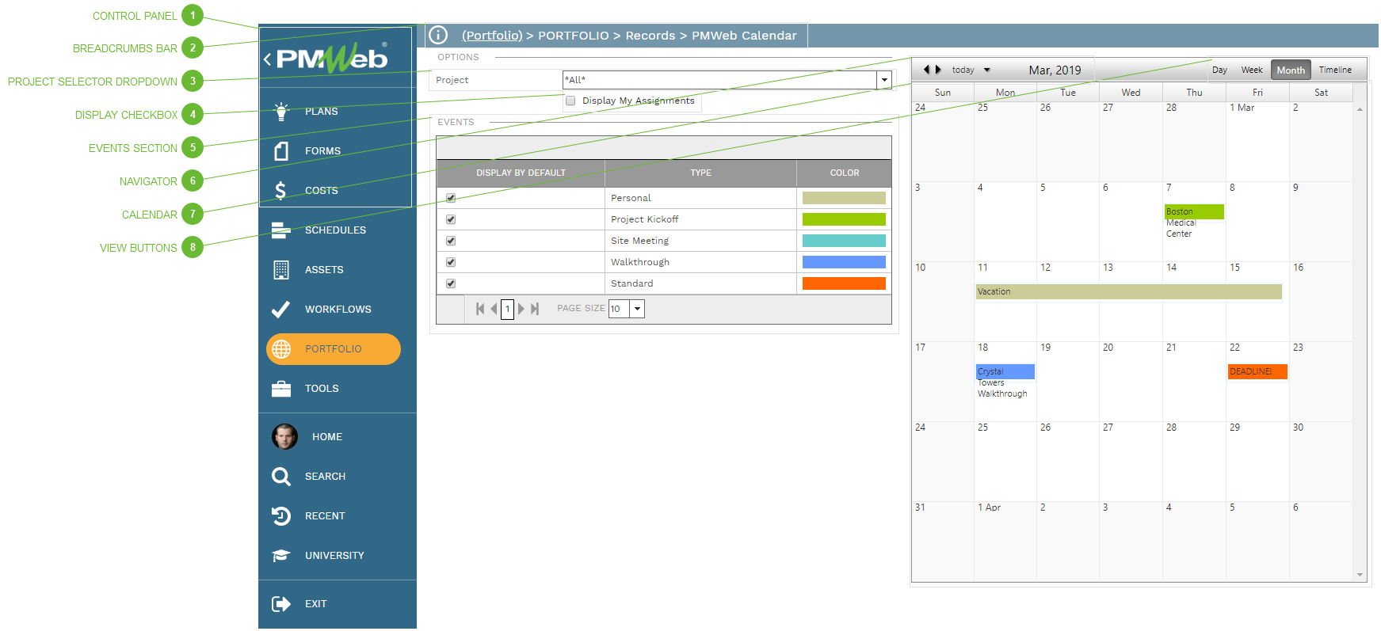Viewport: 1381px width, 631px height.
Task: Click the Exit label
Action: (x=316, y=604)
